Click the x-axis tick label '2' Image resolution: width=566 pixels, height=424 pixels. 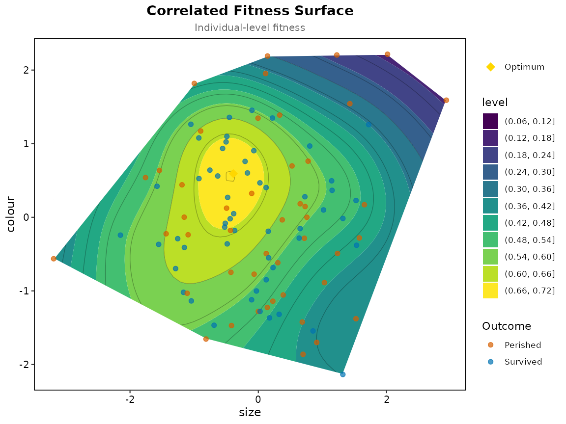click(387, 399)
